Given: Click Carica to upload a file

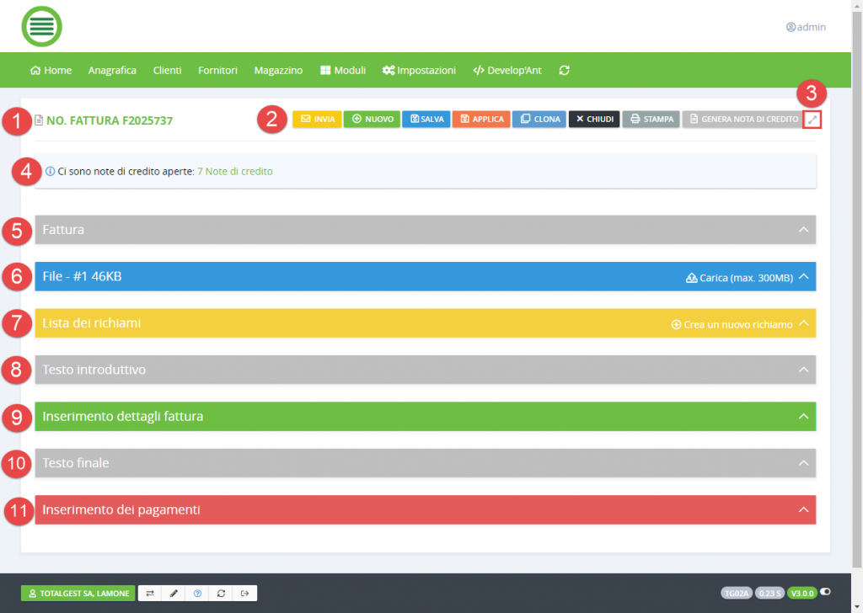Looking at the screenshot, I should tap(740, 276).
